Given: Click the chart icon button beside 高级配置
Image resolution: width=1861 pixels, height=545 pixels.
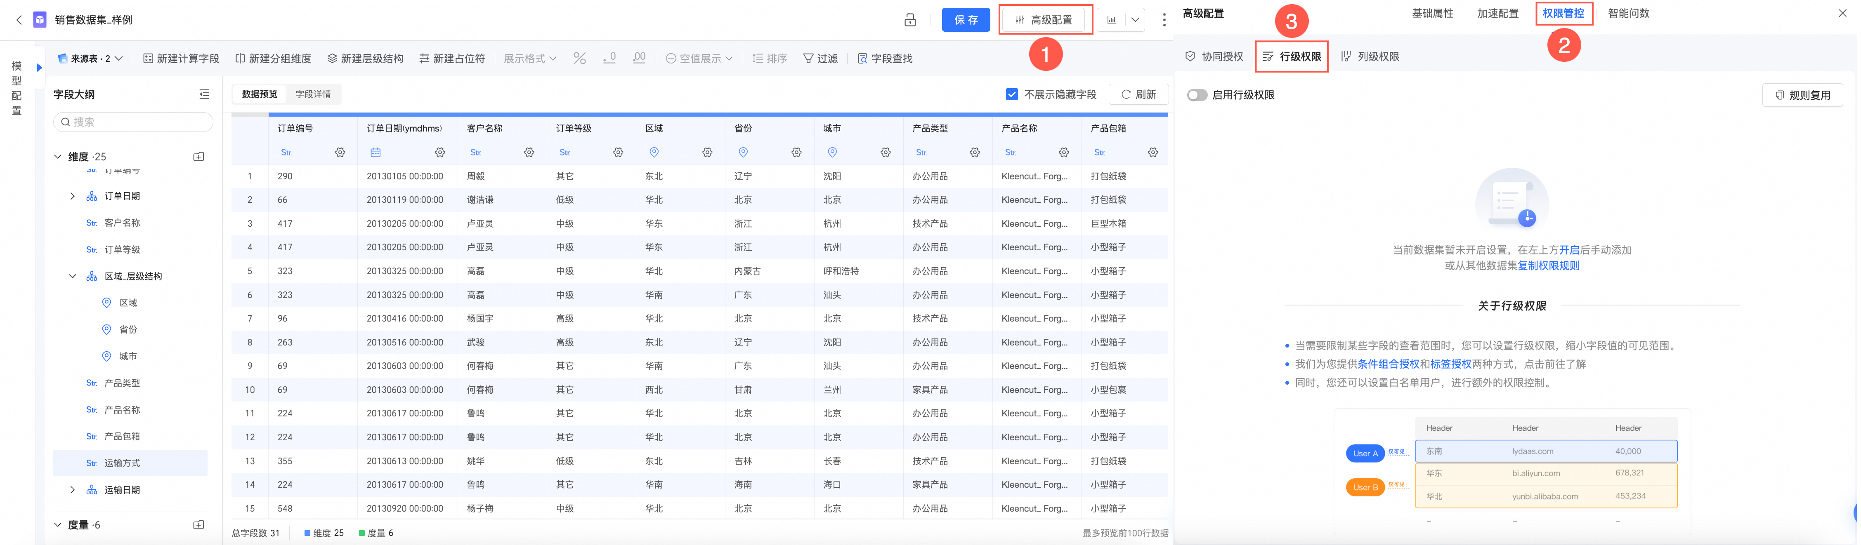Looking at the screenshot, I should point(1111,20).
